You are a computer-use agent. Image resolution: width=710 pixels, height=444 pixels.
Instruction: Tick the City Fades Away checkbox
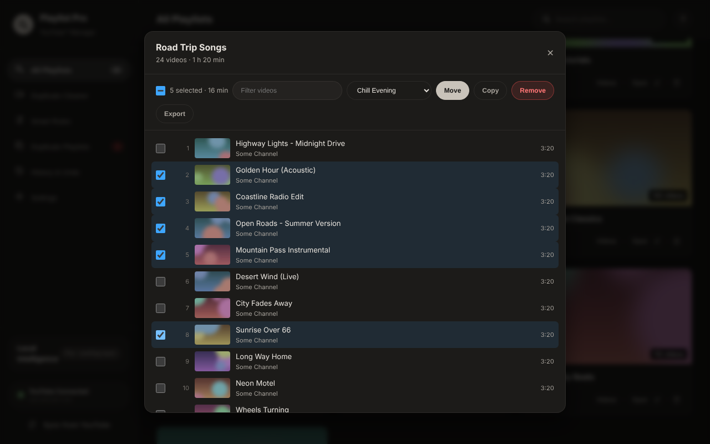coord(160,308)
